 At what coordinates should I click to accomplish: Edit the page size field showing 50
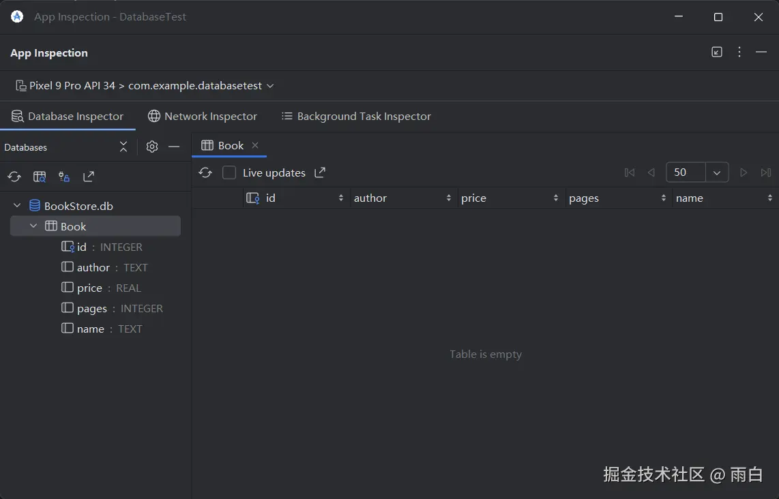pyautogui.click(x=686, y=172)
